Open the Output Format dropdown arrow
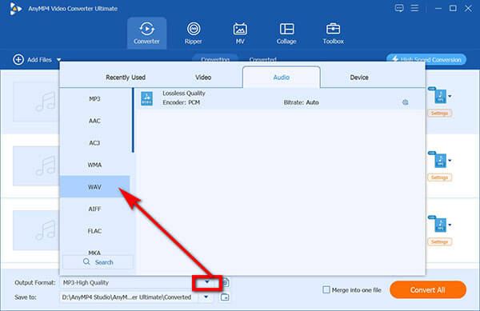 click(207, 282)
